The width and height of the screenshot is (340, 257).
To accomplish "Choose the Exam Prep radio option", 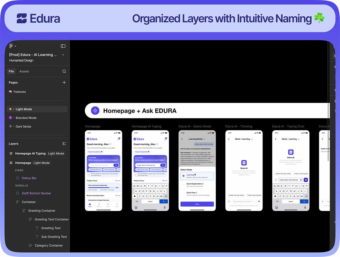I will (x=184, y=193).
